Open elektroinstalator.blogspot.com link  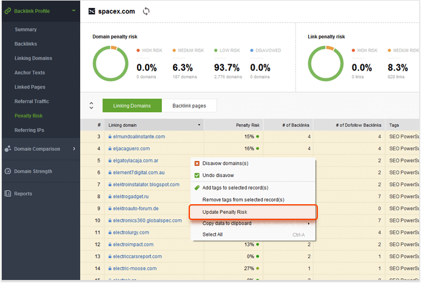coord(146,185)
